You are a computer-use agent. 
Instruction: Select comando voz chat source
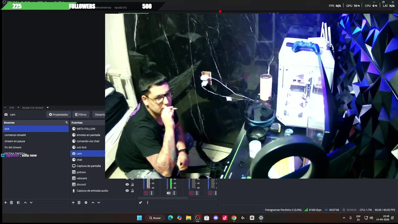[88, 141]
